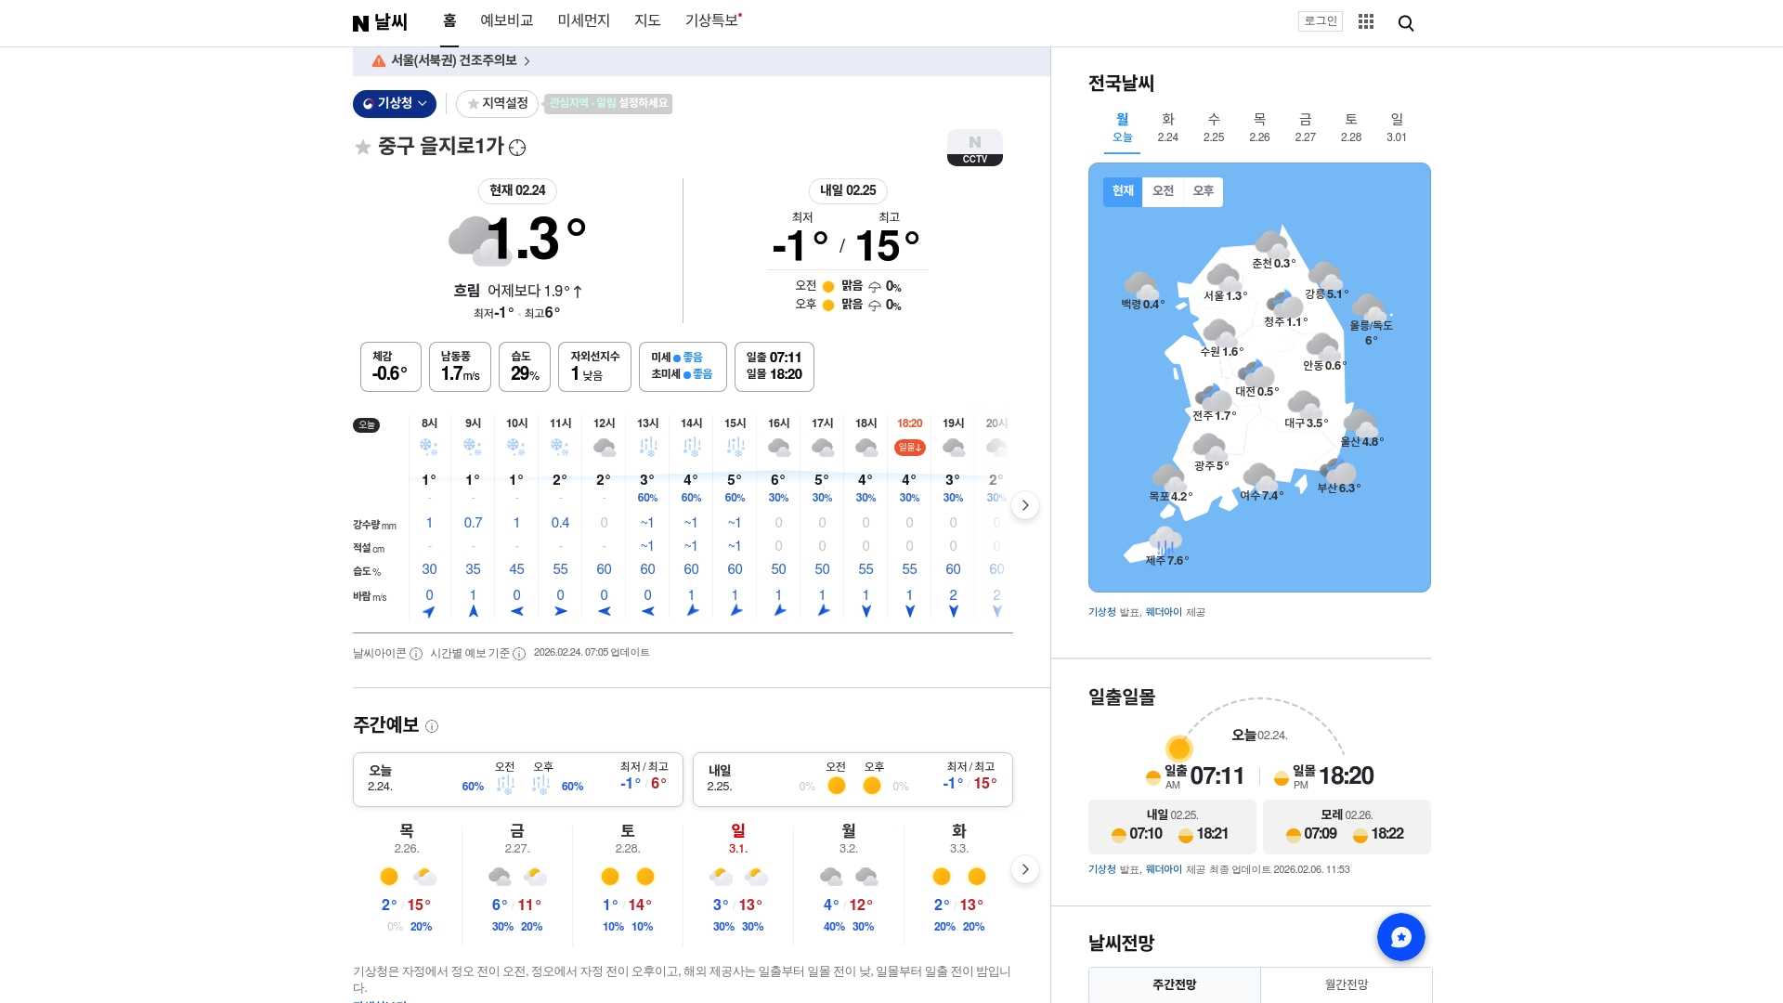Screen dimensions: 1783x1003
Task: Click the 날씨아이콘 info icon
Action: (417, 653)
